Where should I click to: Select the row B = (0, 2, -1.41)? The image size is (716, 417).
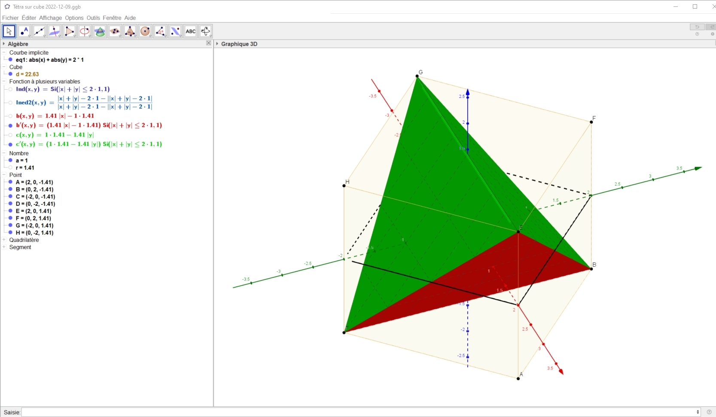(x=34, y=189)
